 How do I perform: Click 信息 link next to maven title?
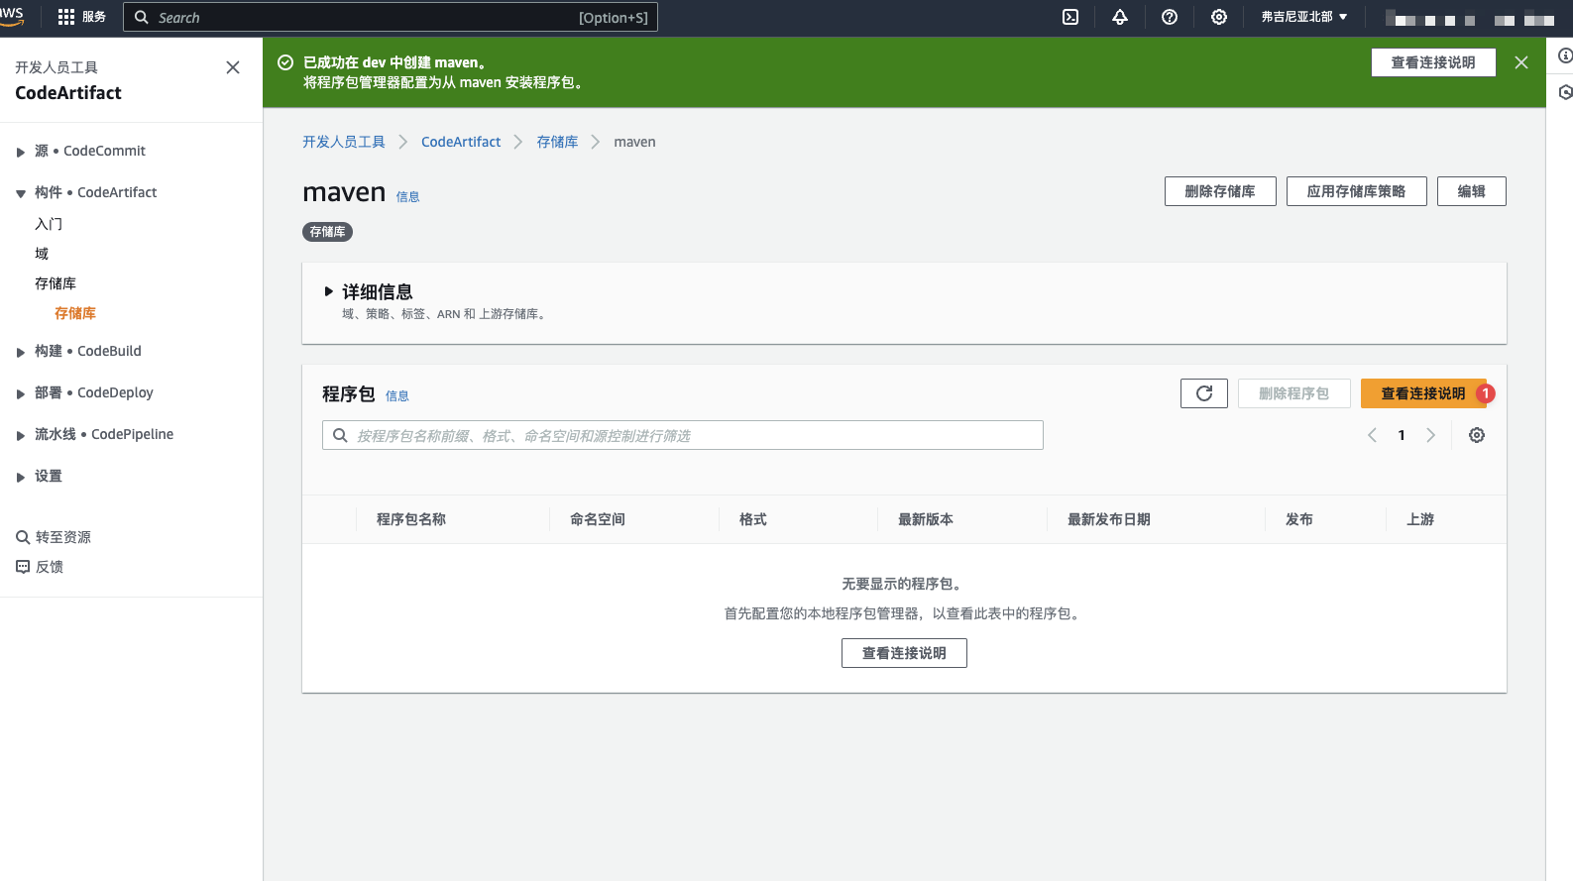407,197
